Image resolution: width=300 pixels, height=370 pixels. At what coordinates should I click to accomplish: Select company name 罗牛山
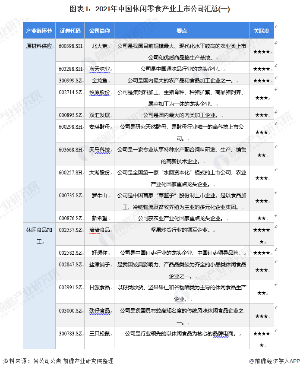point(100,196)
